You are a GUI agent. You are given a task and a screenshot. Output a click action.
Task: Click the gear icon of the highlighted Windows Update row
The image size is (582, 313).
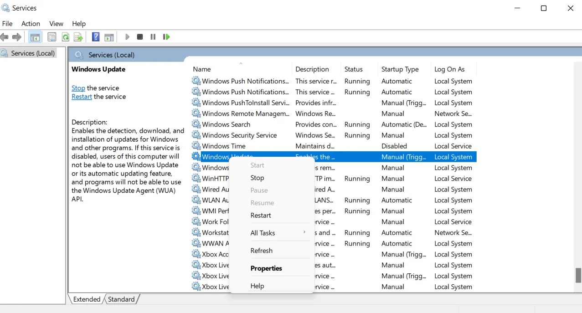pyautogui.click(x=196, y=157)
